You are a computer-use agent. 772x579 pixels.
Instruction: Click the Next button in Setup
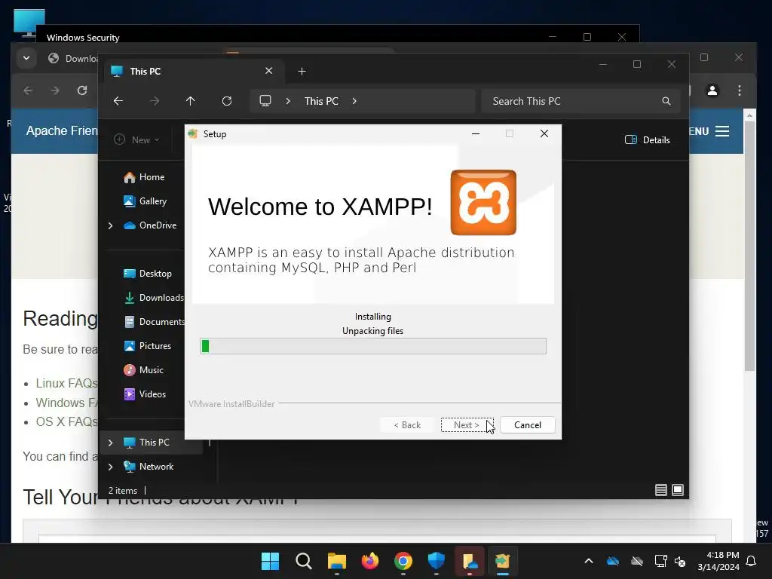[467, 425]
